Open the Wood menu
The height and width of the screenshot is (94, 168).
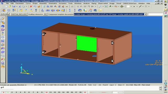pyautogui.click(x=119, y=3)
